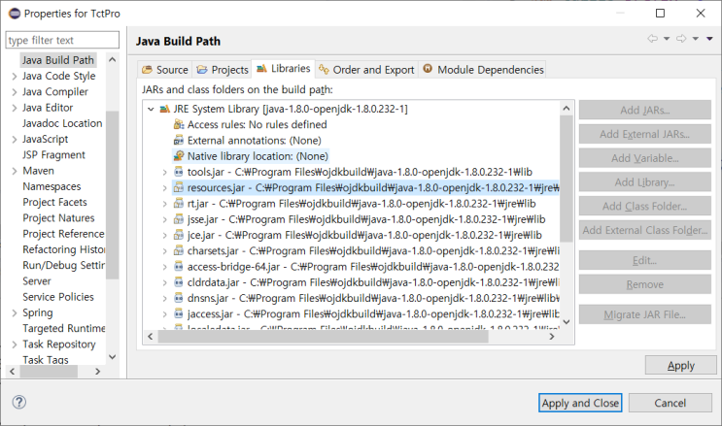
Task: Click the External annotations icon
Action: (179, 140)
